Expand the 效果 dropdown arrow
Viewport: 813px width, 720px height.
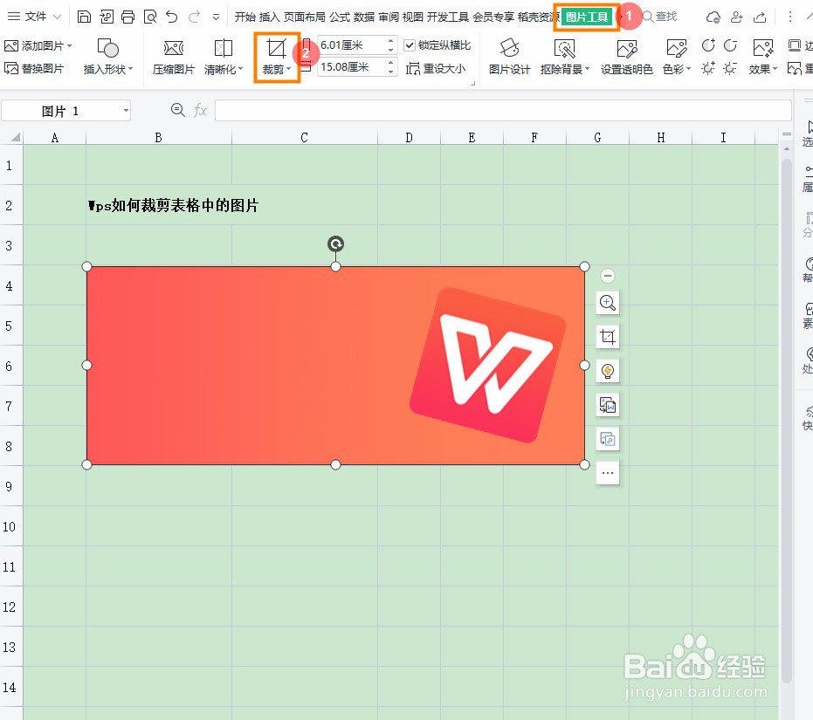point(775,68)
